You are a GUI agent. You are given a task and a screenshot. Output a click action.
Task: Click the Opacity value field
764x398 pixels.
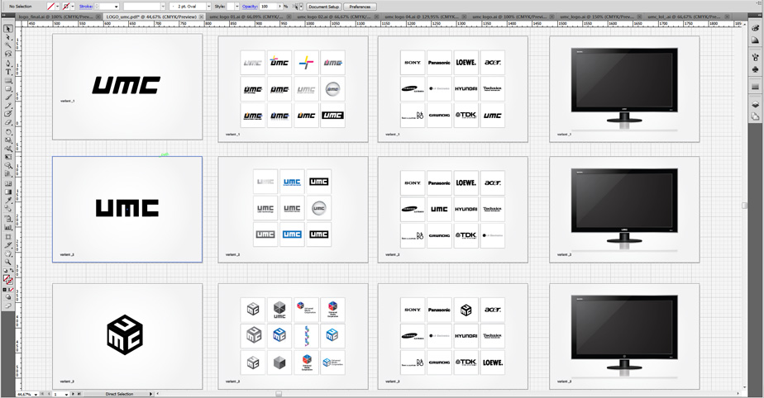click(267, 7)
